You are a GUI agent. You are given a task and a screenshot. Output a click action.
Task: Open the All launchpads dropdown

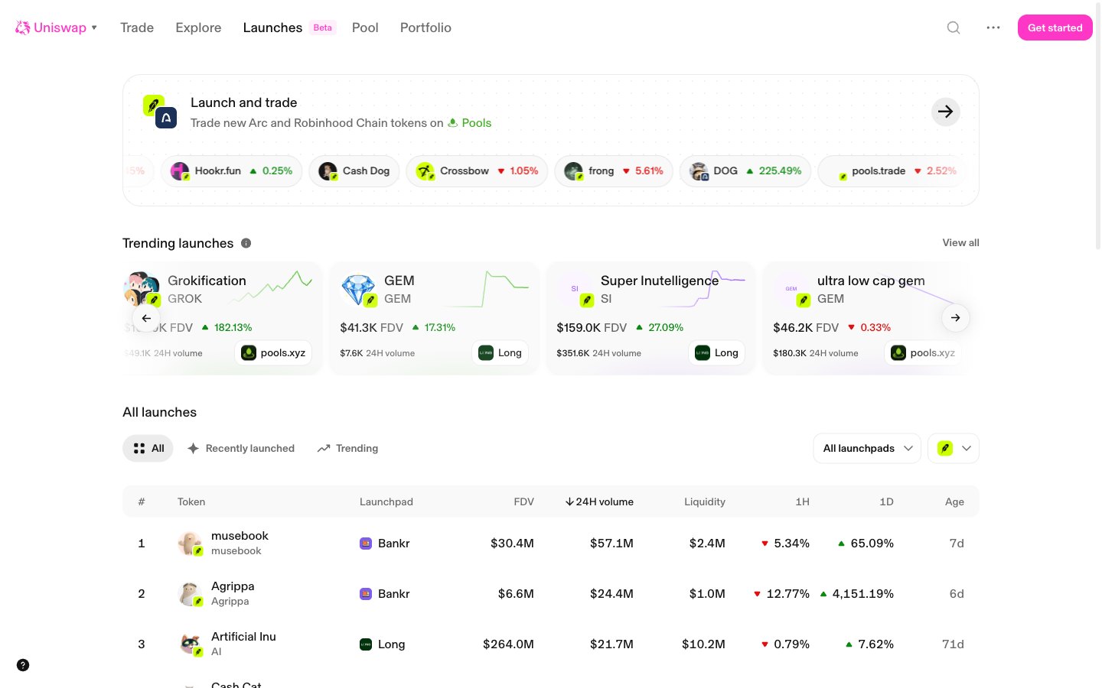(867, 449)
